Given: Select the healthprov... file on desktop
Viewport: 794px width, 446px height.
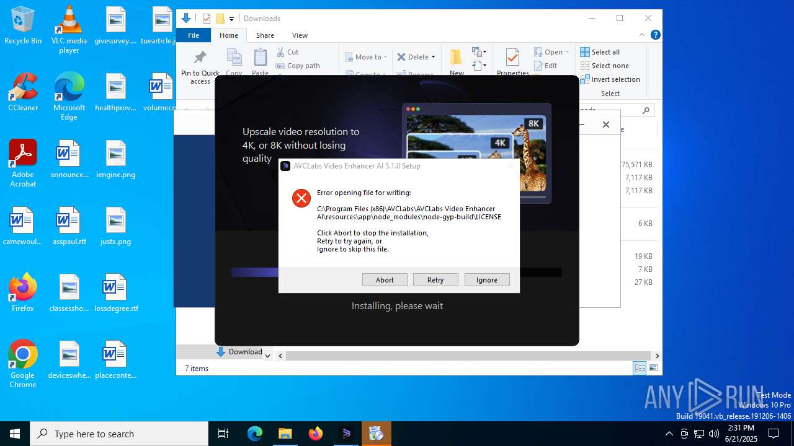Looking at the screenshot, I should click(x=115, y=92).
